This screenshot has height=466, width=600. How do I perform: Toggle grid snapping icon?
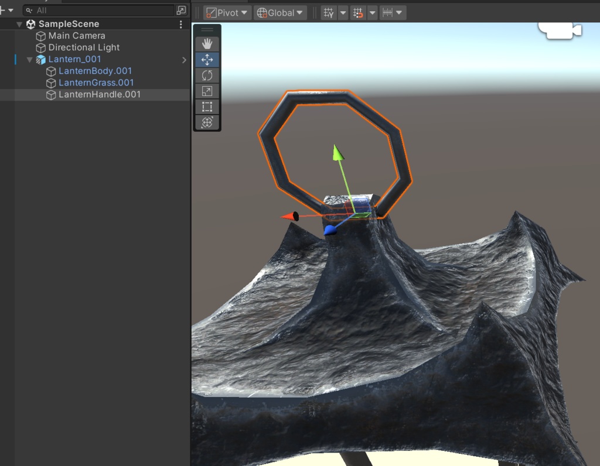click(358, 13)
